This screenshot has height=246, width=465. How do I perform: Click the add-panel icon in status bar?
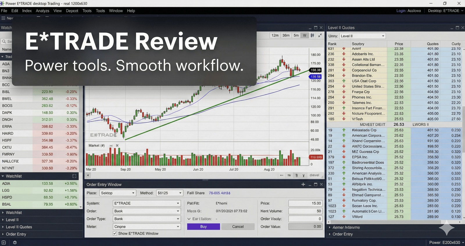tap(4, 243)
